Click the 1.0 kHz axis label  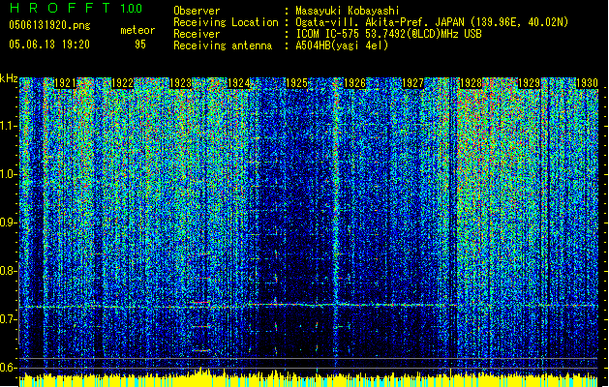[8, 174]
